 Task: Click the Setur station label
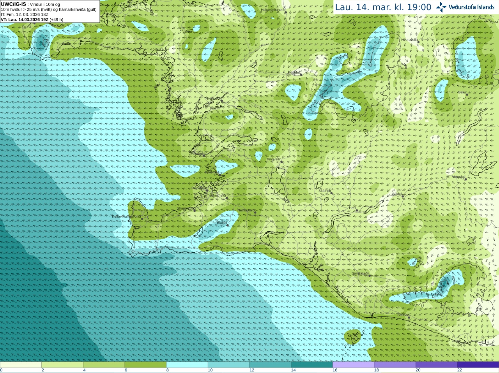[x=462, y=93]
